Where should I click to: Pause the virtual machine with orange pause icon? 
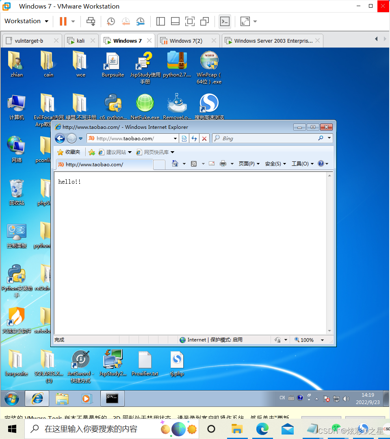pos(63,21)
